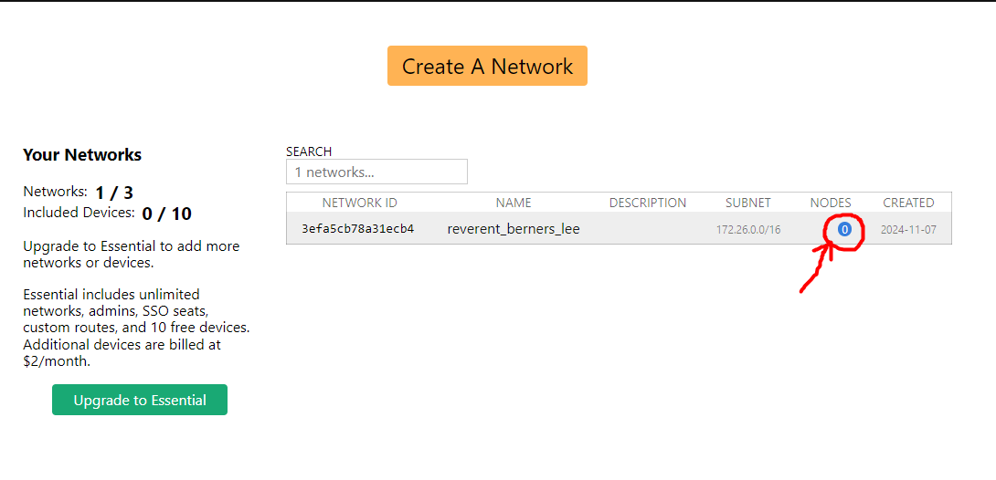The width and height of the screenshot is (996, 480).
Task: Focus the networks search field
Action: 376,172
